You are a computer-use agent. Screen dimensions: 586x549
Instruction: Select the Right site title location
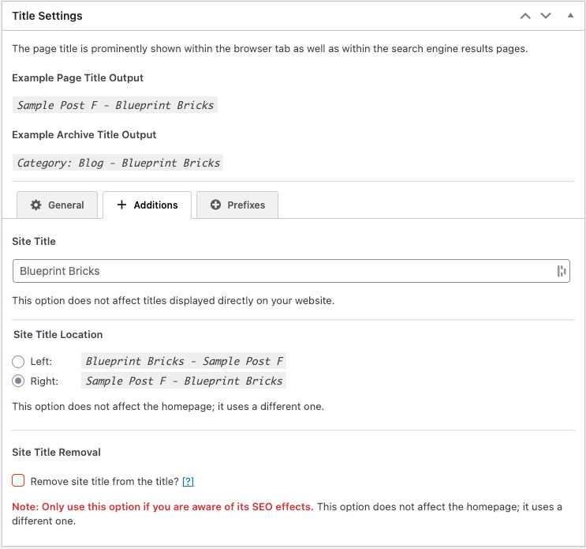point(18,381)
